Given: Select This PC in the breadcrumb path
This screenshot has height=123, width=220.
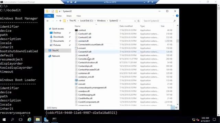Looking at the screenshot, I should tap(73, 20).
